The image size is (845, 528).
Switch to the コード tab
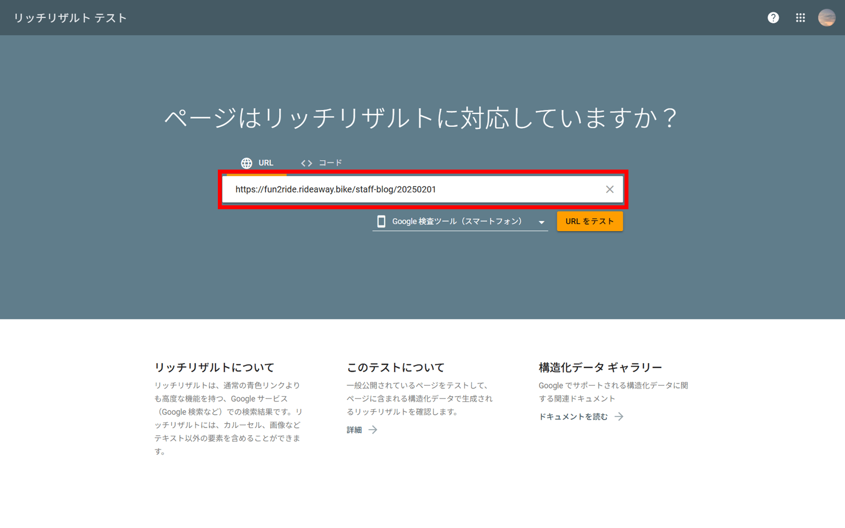click(x=329, y=162)
